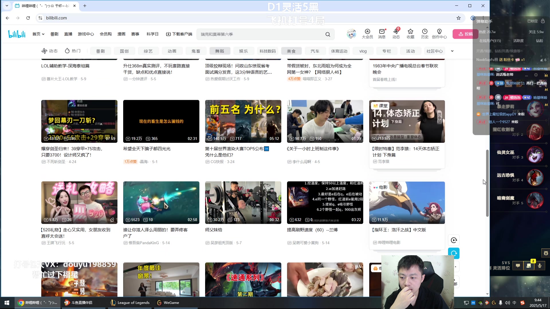Click the watch-later icon on 520礼物 video
The width and height of the screenshot is (550, 309).
pyautogui.click(x=112, y=220)
